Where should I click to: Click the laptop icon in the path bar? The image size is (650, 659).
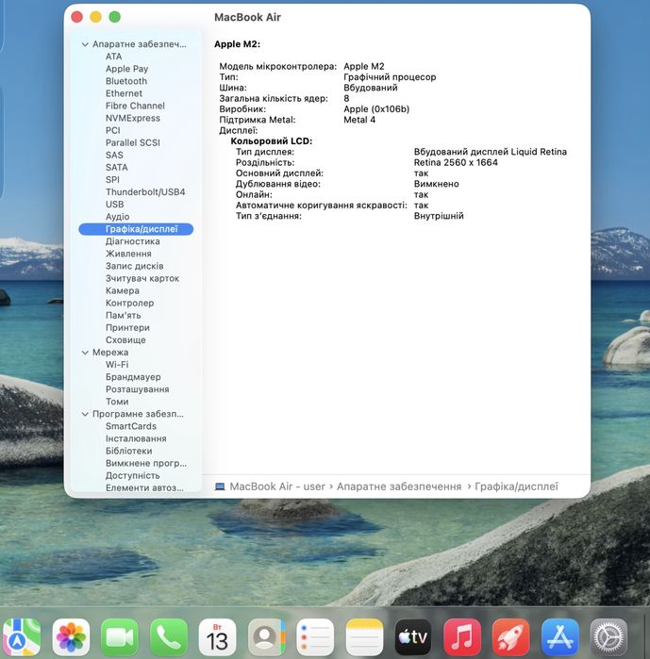click(x=220, y=486)
